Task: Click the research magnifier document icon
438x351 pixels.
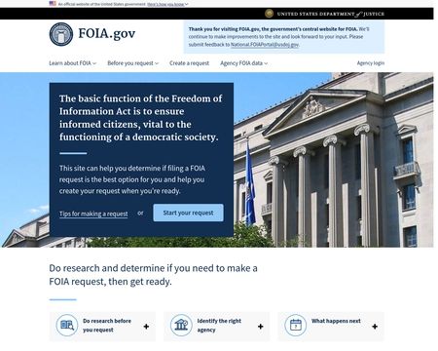Action: pos(67,326)
